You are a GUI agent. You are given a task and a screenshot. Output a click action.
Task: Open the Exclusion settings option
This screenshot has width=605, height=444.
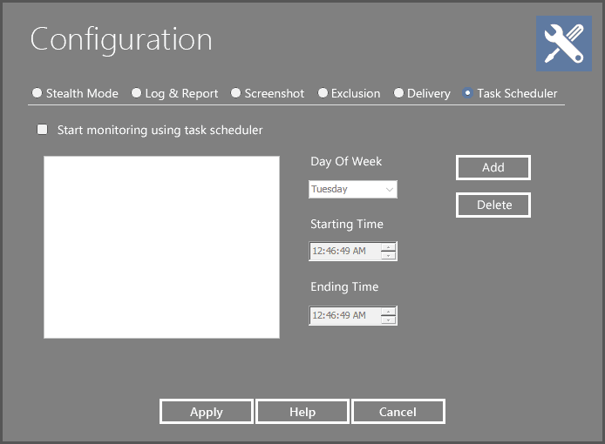click(x=323, y=93)
